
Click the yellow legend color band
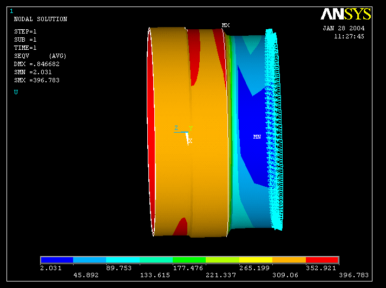pyautogui.click(x=256, y=260)
